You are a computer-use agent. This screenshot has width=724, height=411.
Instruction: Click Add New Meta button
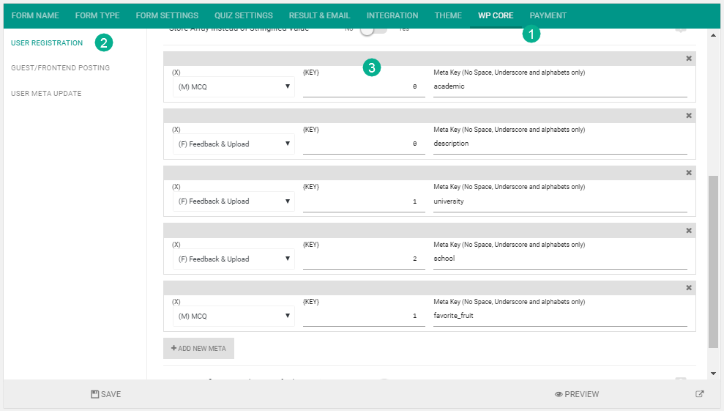[x=198, y=348]
